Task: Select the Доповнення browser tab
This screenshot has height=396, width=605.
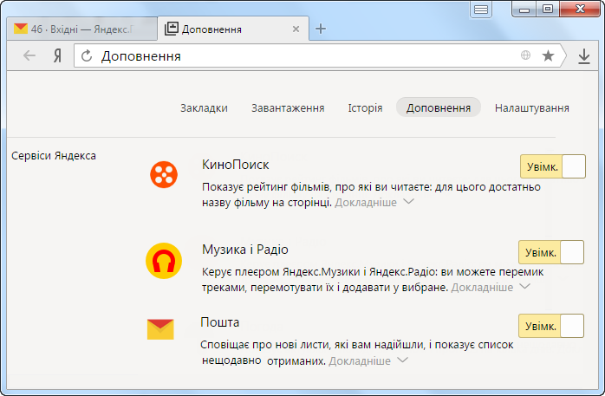Action: [233, 28]
